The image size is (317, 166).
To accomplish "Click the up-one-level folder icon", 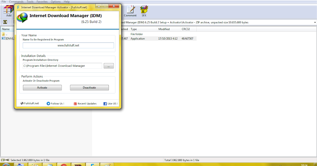I will [x=5, y=22].
